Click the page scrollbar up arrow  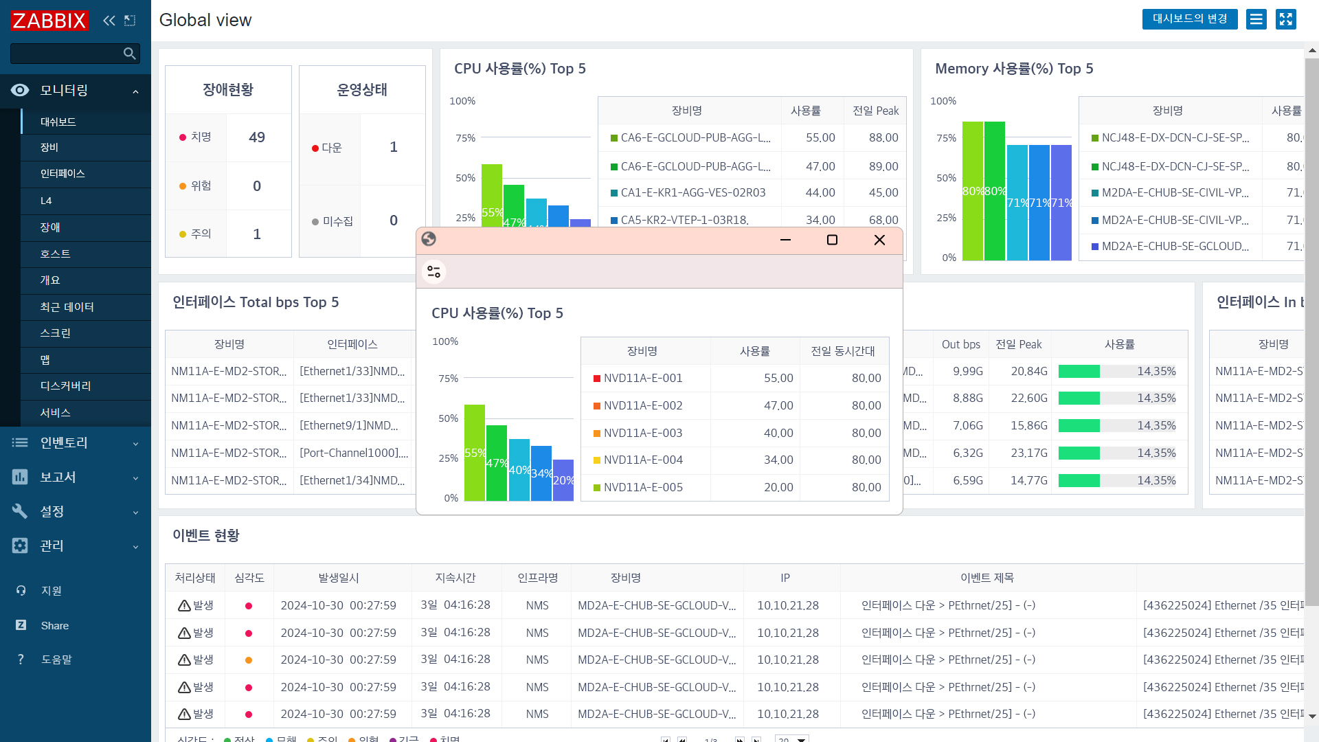1312,50
